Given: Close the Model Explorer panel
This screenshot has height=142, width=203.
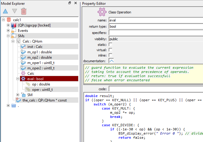Looking at the screenshot, I should pyautogui.click(x=76, y=3).
